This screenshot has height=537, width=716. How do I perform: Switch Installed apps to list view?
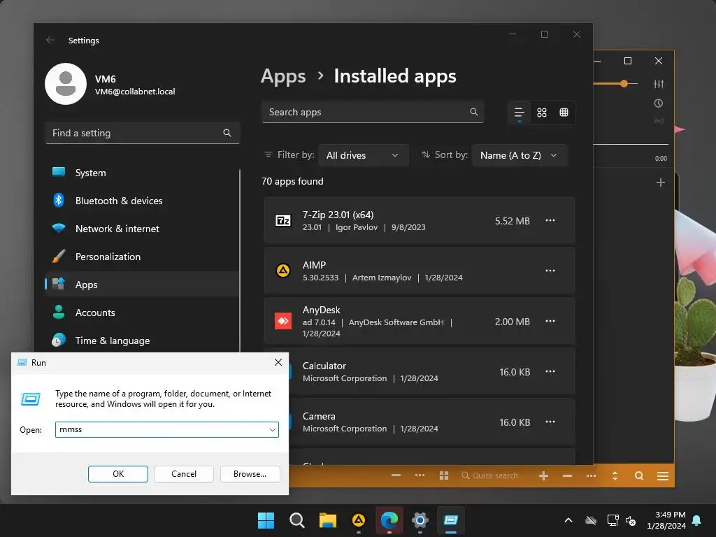pos(520,113)
